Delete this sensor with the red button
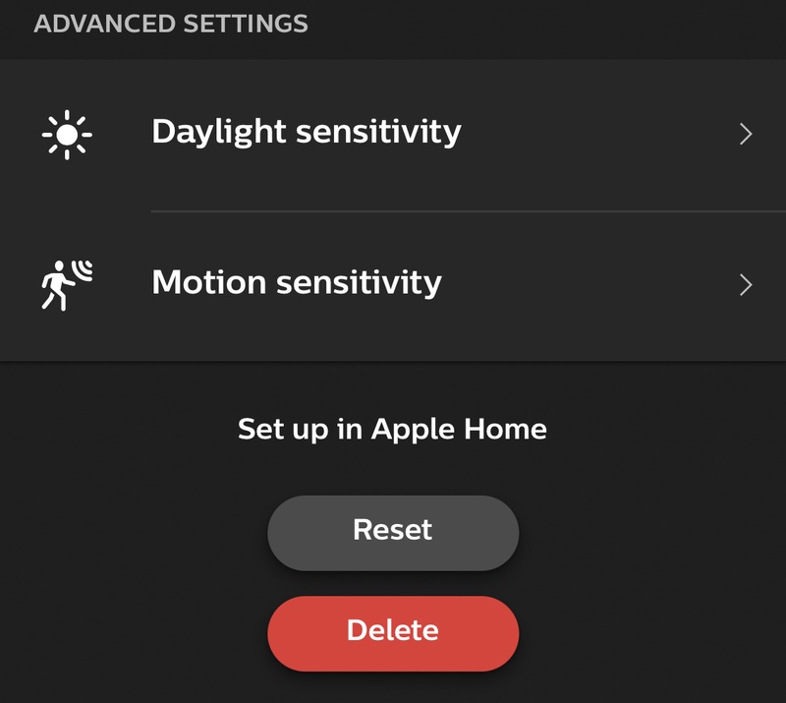This screenshot has height=703, width=786. tap(393, 631)
